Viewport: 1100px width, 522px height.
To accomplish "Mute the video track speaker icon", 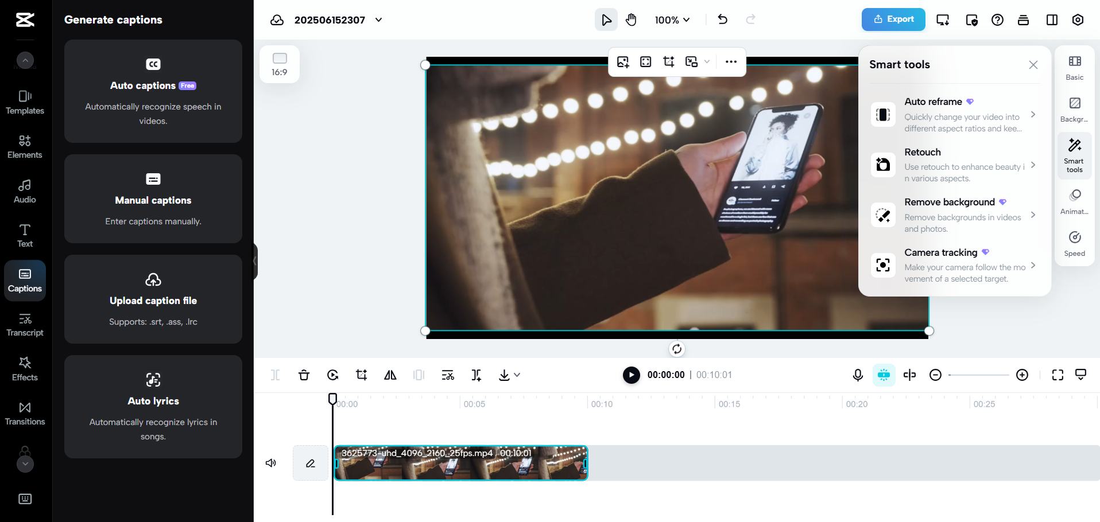I will coord(271,463).
